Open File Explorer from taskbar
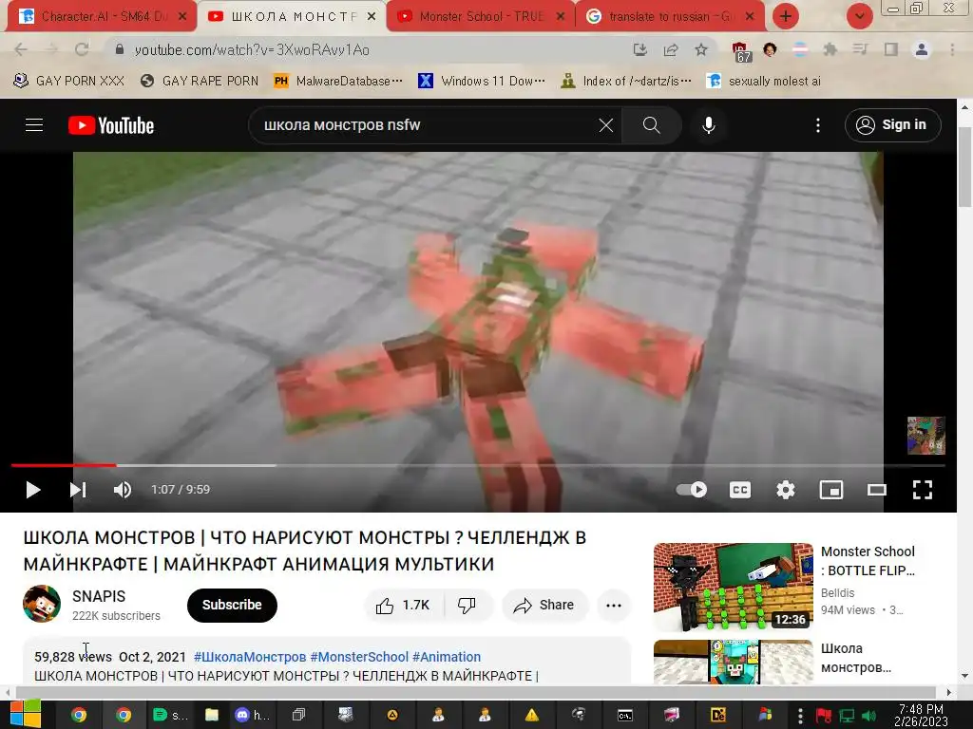This screenshot has height=729, width=973. [x=212, y=716]
